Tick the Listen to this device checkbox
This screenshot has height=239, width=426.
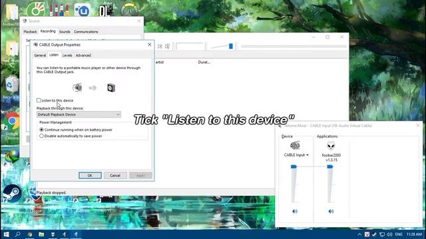point(39,100)
